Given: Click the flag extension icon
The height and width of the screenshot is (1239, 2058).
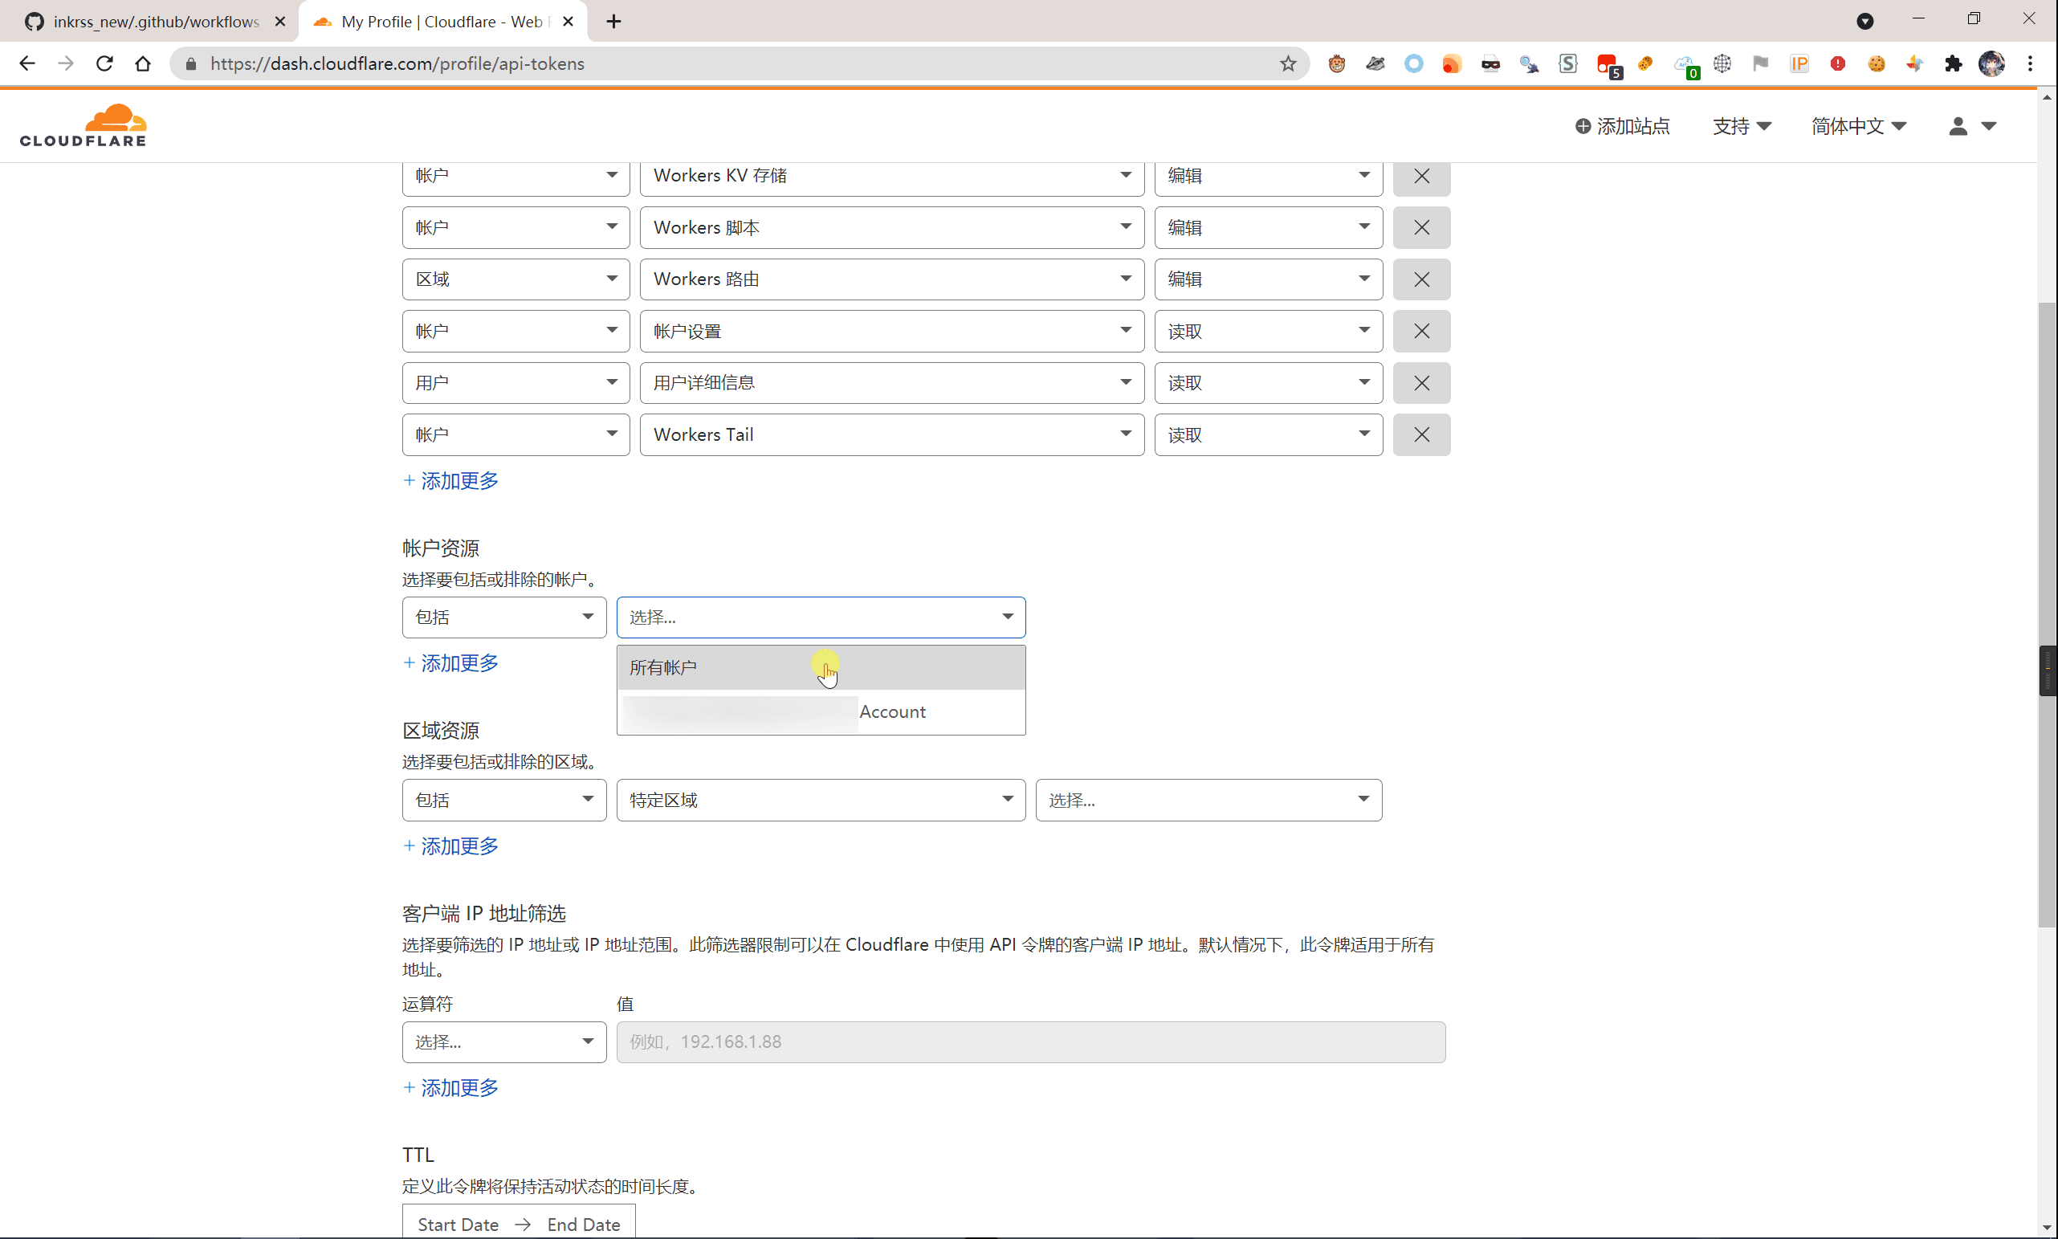Looking at the screenshot, I should [1761, 63].
